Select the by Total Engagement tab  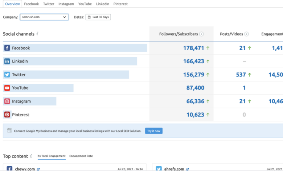click(x=52, y=156)
